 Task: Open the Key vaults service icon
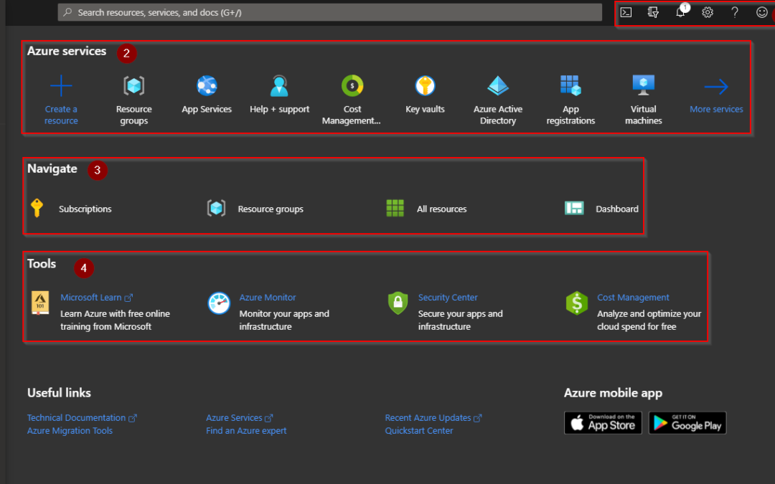[x=425, y=87]
